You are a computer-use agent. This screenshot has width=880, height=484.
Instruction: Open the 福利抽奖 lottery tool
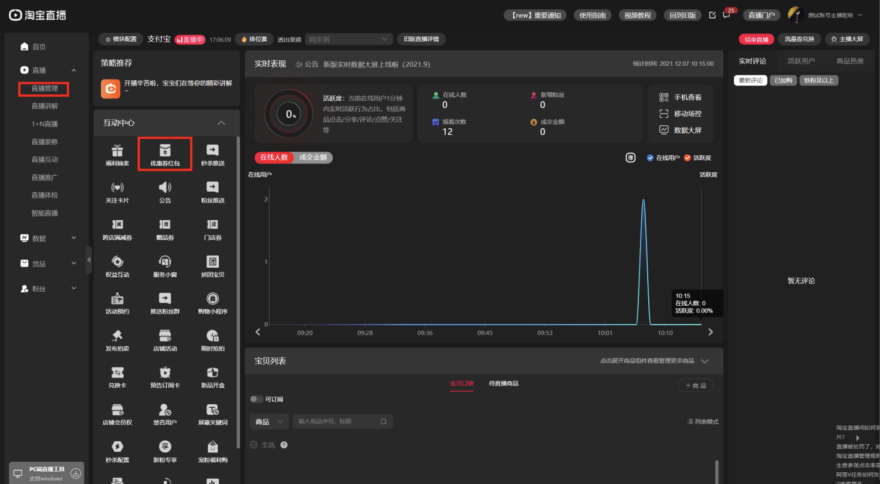(117, 155)
